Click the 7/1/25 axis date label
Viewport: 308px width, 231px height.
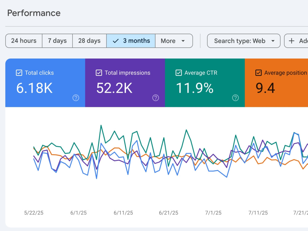(213, 213)
